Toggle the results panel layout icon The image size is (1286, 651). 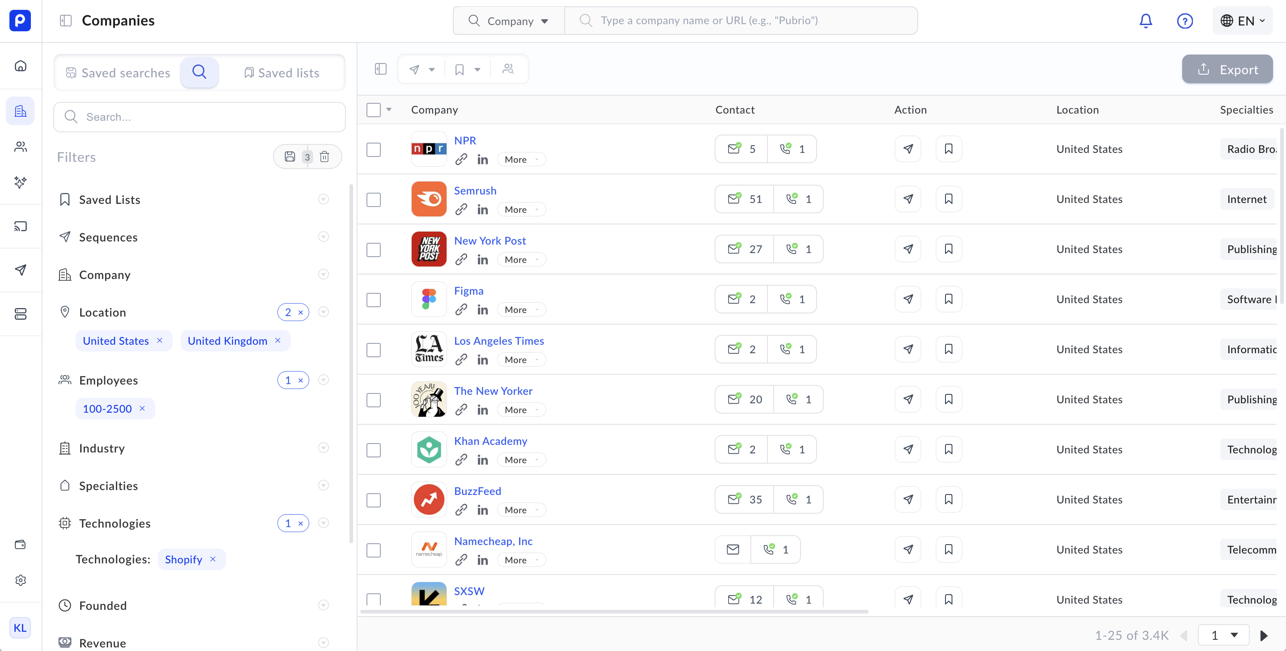(380, 69)
